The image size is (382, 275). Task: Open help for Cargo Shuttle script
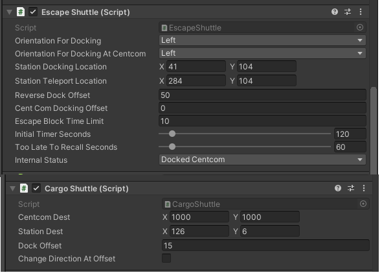pos(338,188)
